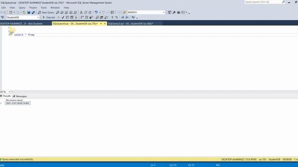298x167 pixels.
Task: Undo the last edit
Action: point(96,13)
